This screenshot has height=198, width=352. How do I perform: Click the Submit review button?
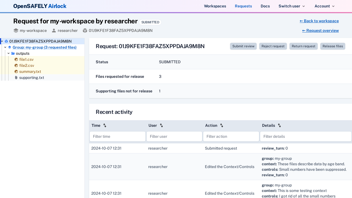[243, 46]
